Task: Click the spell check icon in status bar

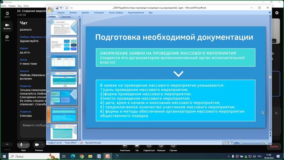Action: click(x=81, y=143)
